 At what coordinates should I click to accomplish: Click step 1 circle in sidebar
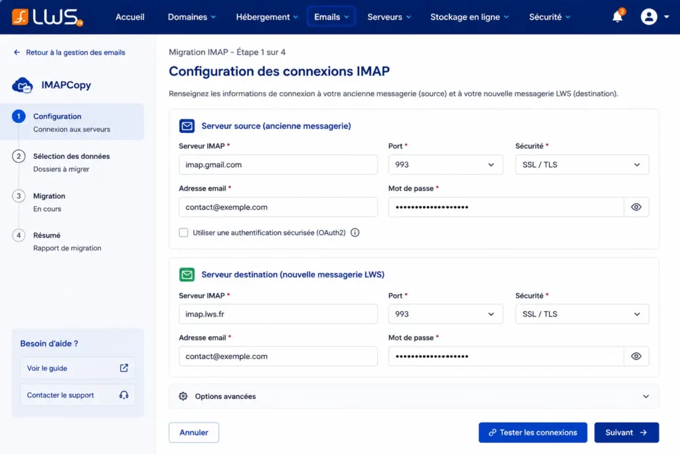[x=19, y=116]
